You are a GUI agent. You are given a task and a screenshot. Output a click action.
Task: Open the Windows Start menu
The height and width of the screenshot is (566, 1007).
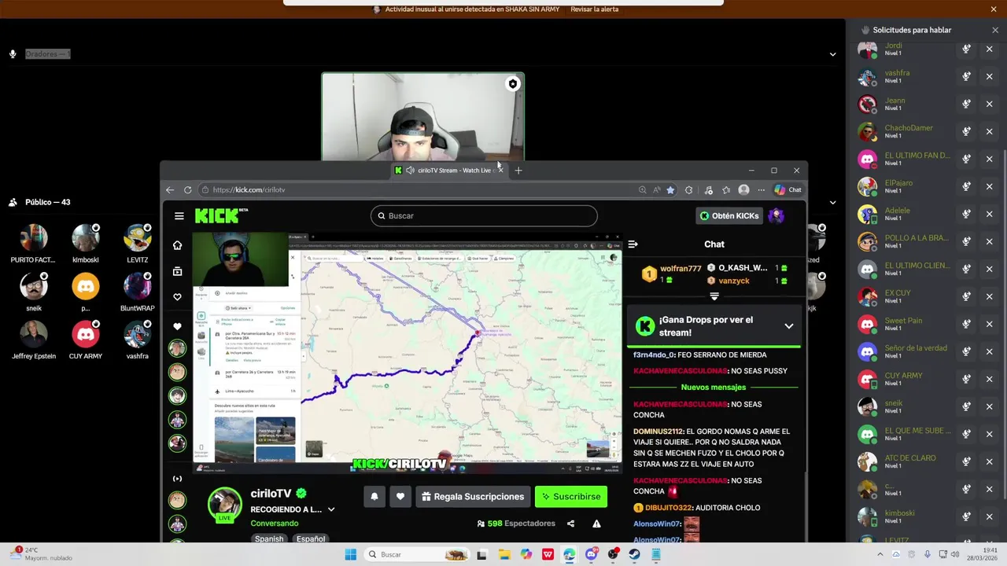351,554
